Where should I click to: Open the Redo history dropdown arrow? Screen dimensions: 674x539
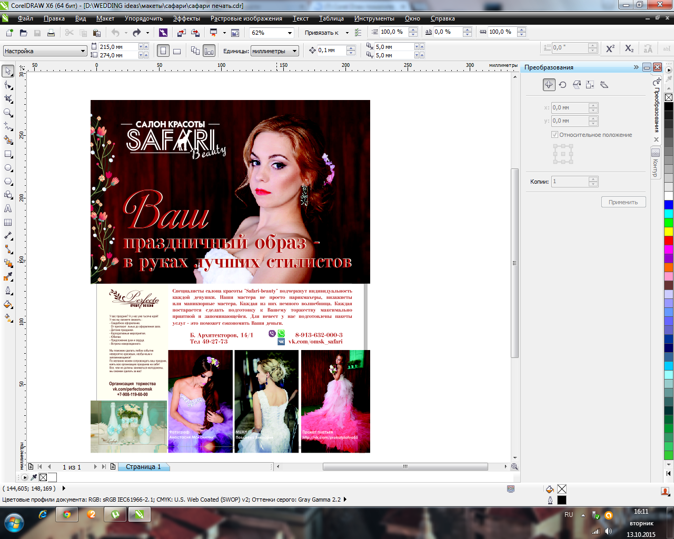coord(148,33)
